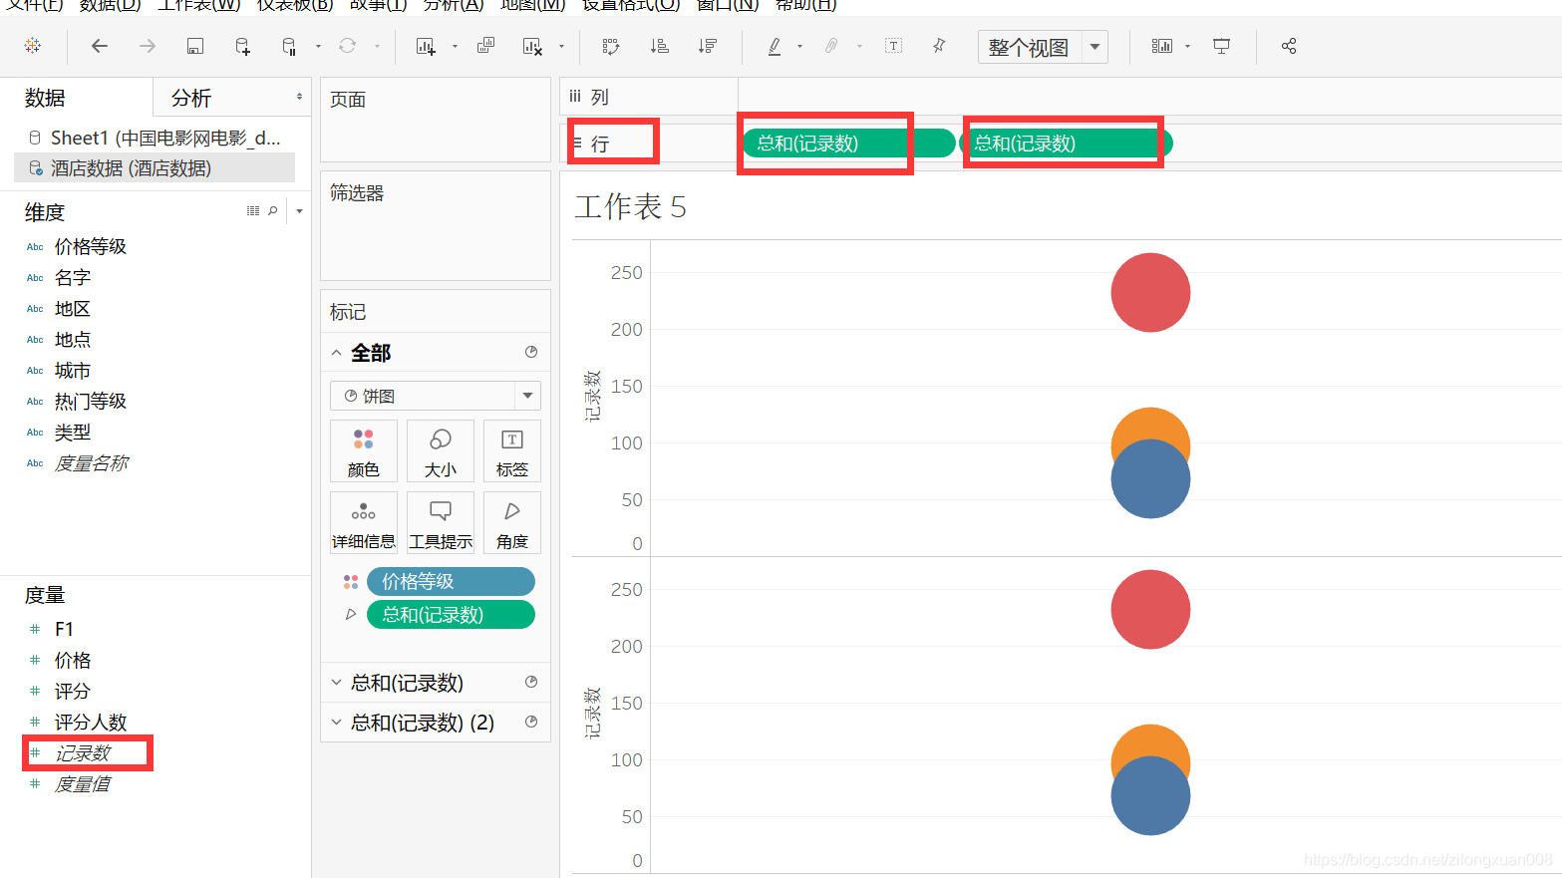Select the orange pie mark in upper chart
1562x878 pixels.
point(1150,425)
